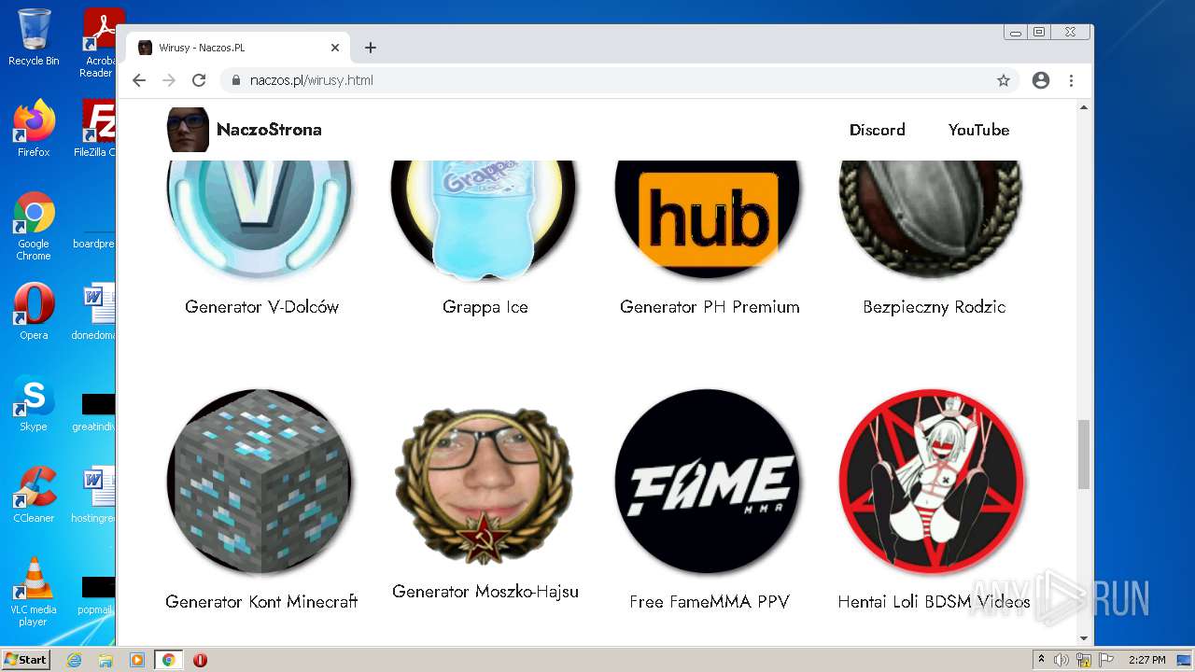Bookmark this page with the star icon
The width and height of the screenshot is (1195, 672).
[x=1004, y=80]
